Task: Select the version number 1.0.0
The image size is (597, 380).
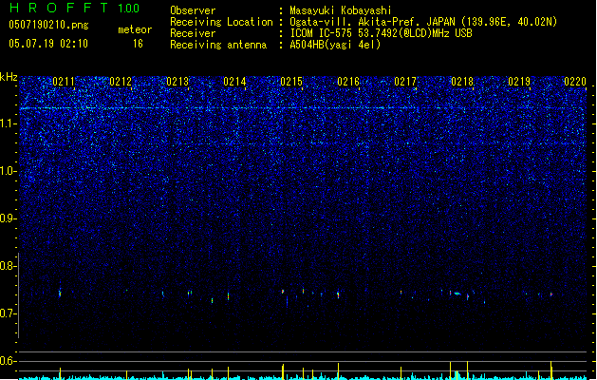Action: [x=129, y=9]
